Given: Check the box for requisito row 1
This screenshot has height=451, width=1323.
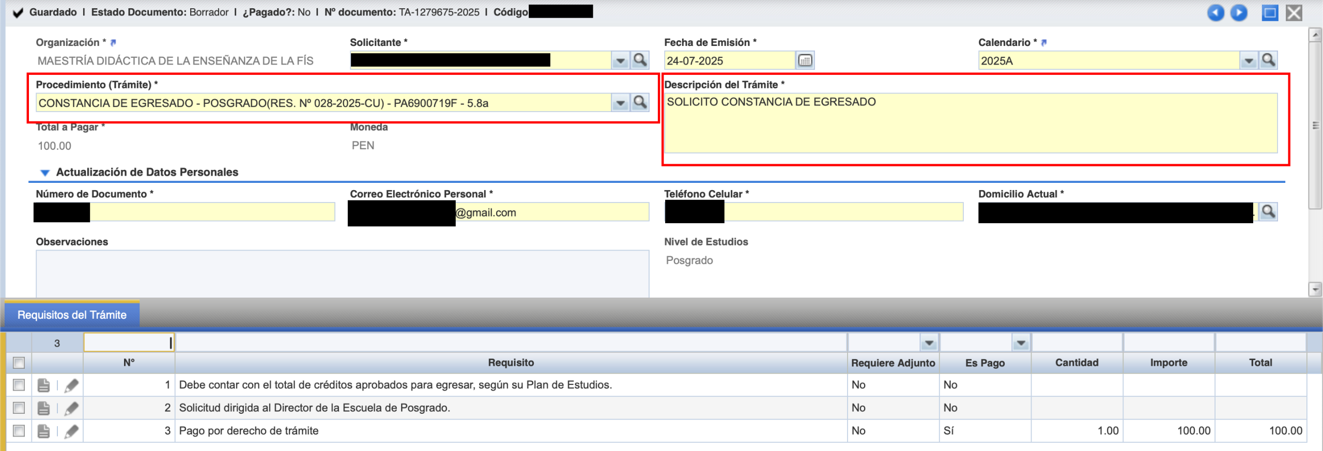Looking at the screenshot, I should 19,385.
